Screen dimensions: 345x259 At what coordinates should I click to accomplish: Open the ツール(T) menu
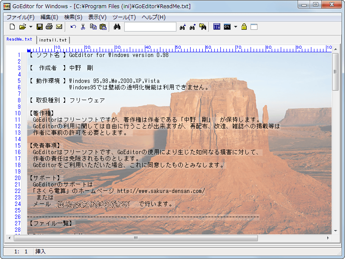point(124,17)
